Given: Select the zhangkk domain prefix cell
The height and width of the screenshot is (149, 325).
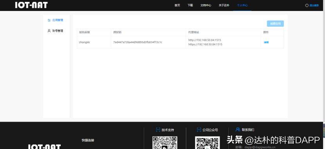Looking at the screenshot, I should [84, 42].
